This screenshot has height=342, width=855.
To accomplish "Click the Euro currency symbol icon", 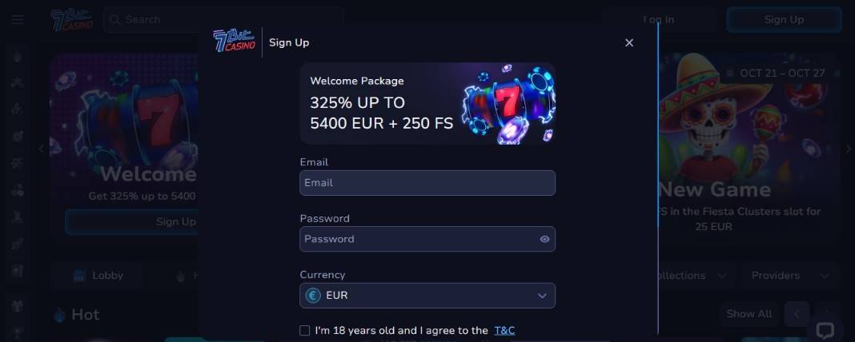I will (313, 296).
